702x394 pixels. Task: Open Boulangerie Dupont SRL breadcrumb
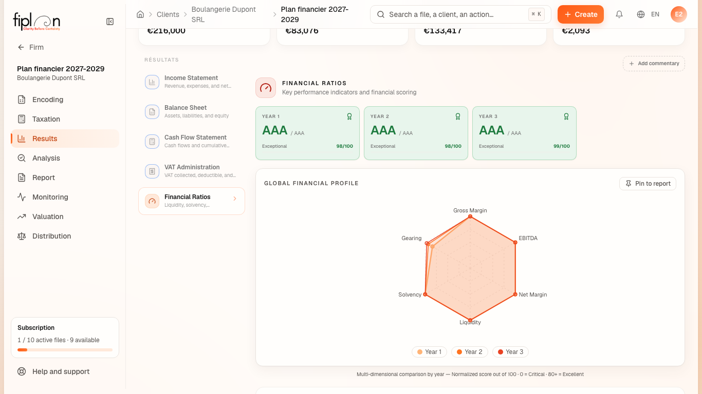pyautogui.click(x=230, y=14)
